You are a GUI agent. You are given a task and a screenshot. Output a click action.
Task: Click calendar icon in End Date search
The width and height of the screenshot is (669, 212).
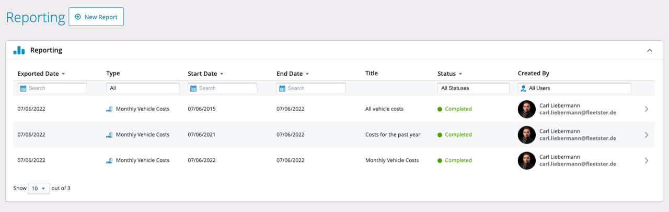point(282,88)
